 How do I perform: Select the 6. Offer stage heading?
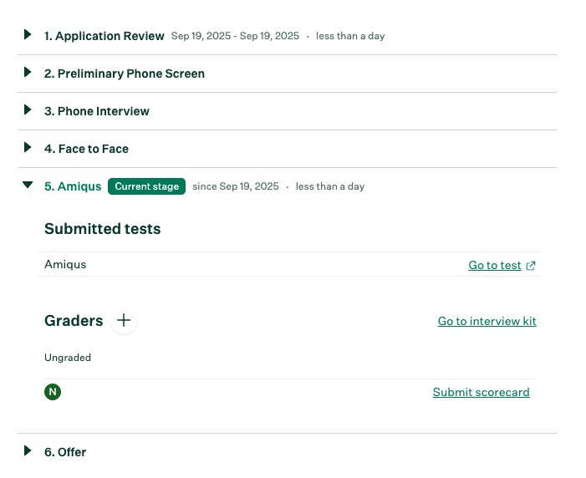coord(65,452)
